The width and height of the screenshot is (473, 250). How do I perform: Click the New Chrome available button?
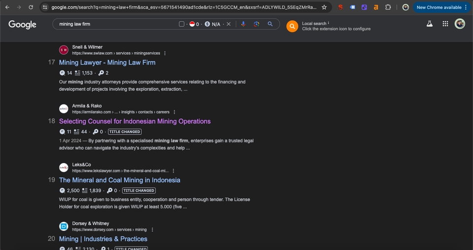pyautogui.click(x=441, y=7)
